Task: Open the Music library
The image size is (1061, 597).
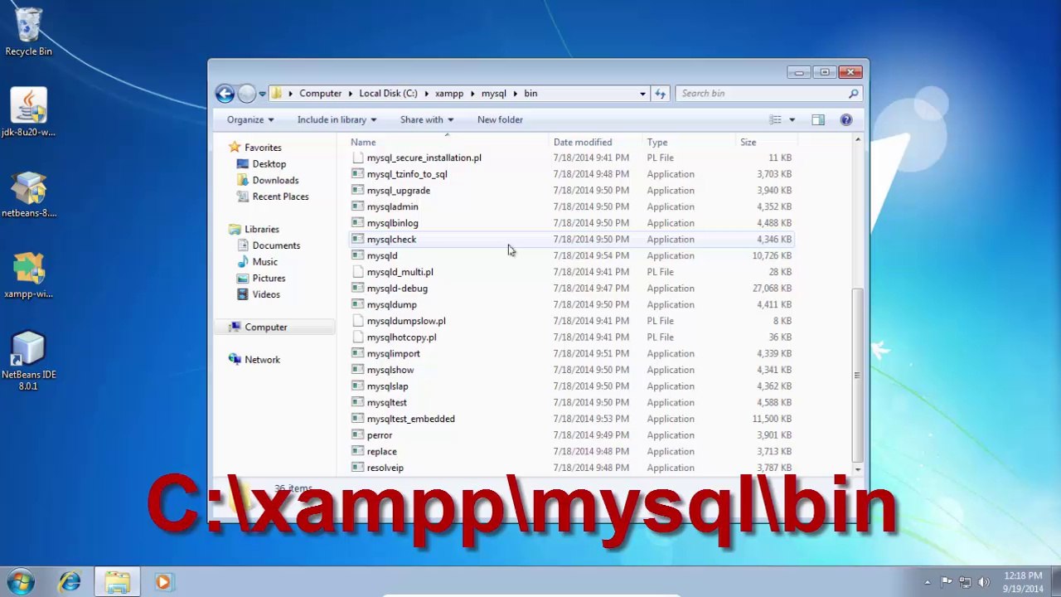Action: click(264, 262)
